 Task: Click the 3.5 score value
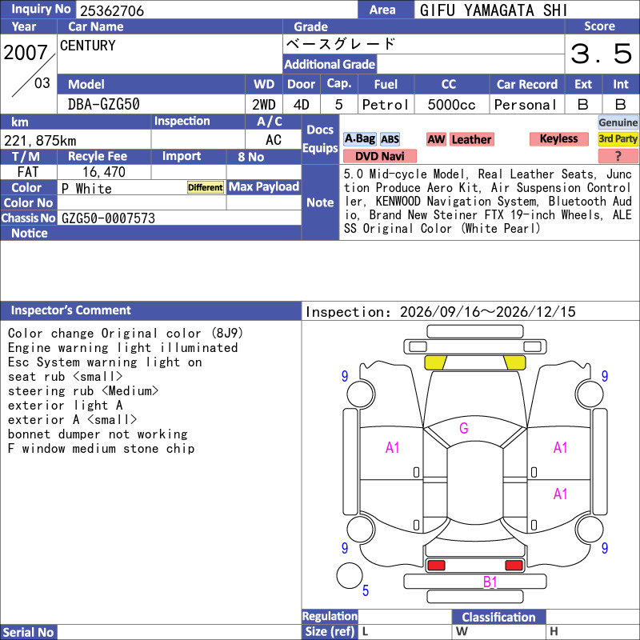[602, 54]
